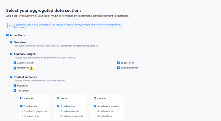Click the LinkedIn logo icon
The height and width of the screenshot is (121, 221).
[95, 98]
